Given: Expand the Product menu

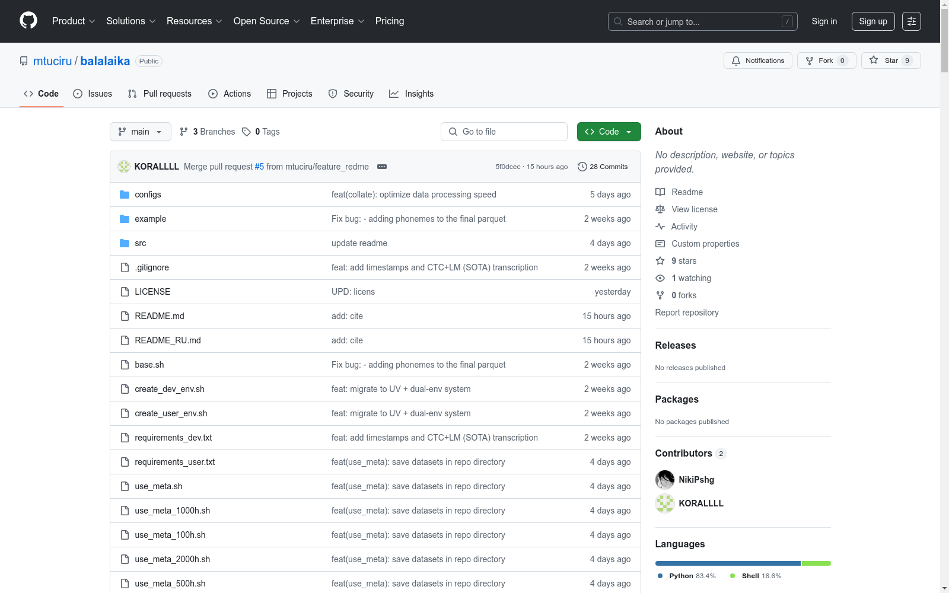Looking at the screenshot, I should click(x=74, y=21).
